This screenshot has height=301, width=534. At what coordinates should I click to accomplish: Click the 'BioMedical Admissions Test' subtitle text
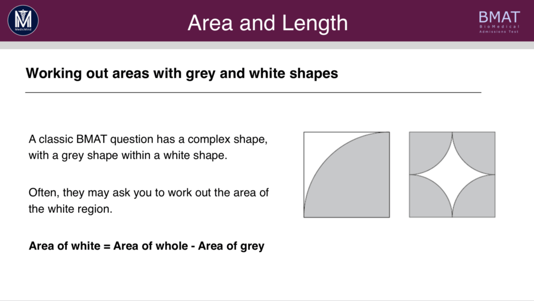499,29
